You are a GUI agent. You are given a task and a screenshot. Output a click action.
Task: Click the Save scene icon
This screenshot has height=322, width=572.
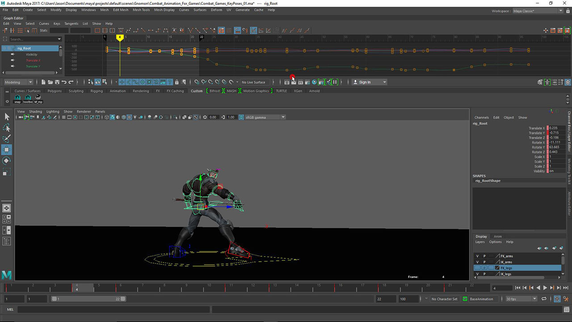coord(57,82)
